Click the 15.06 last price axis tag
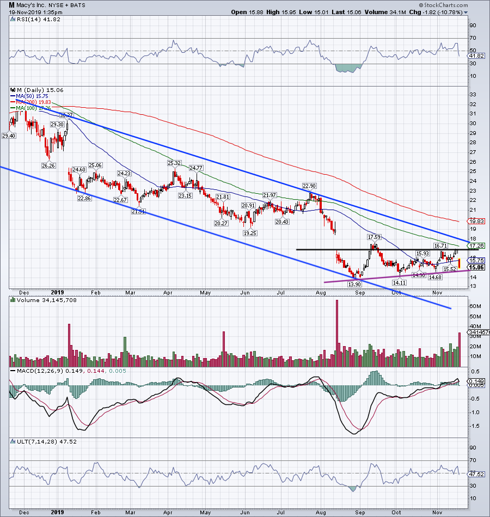Screen dimensions: 490x517 (476, 267)
